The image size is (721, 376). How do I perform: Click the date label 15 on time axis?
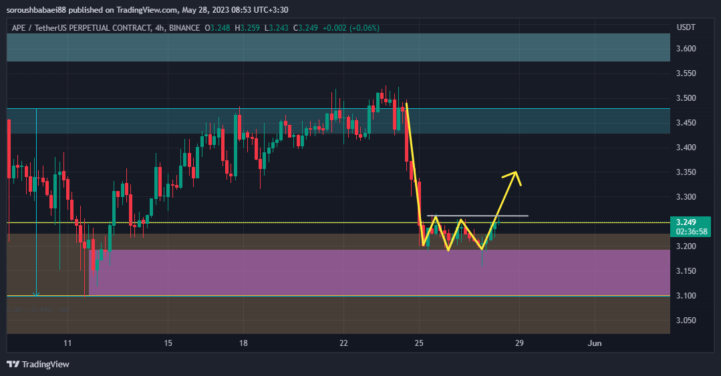pos(168,343)
